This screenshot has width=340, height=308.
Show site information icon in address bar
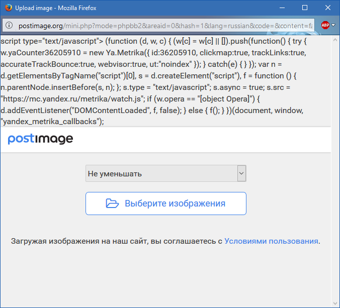[x=9, y=25]
